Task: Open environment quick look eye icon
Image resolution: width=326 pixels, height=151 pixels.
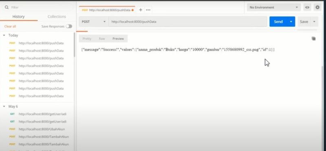Action: point(307,7)
